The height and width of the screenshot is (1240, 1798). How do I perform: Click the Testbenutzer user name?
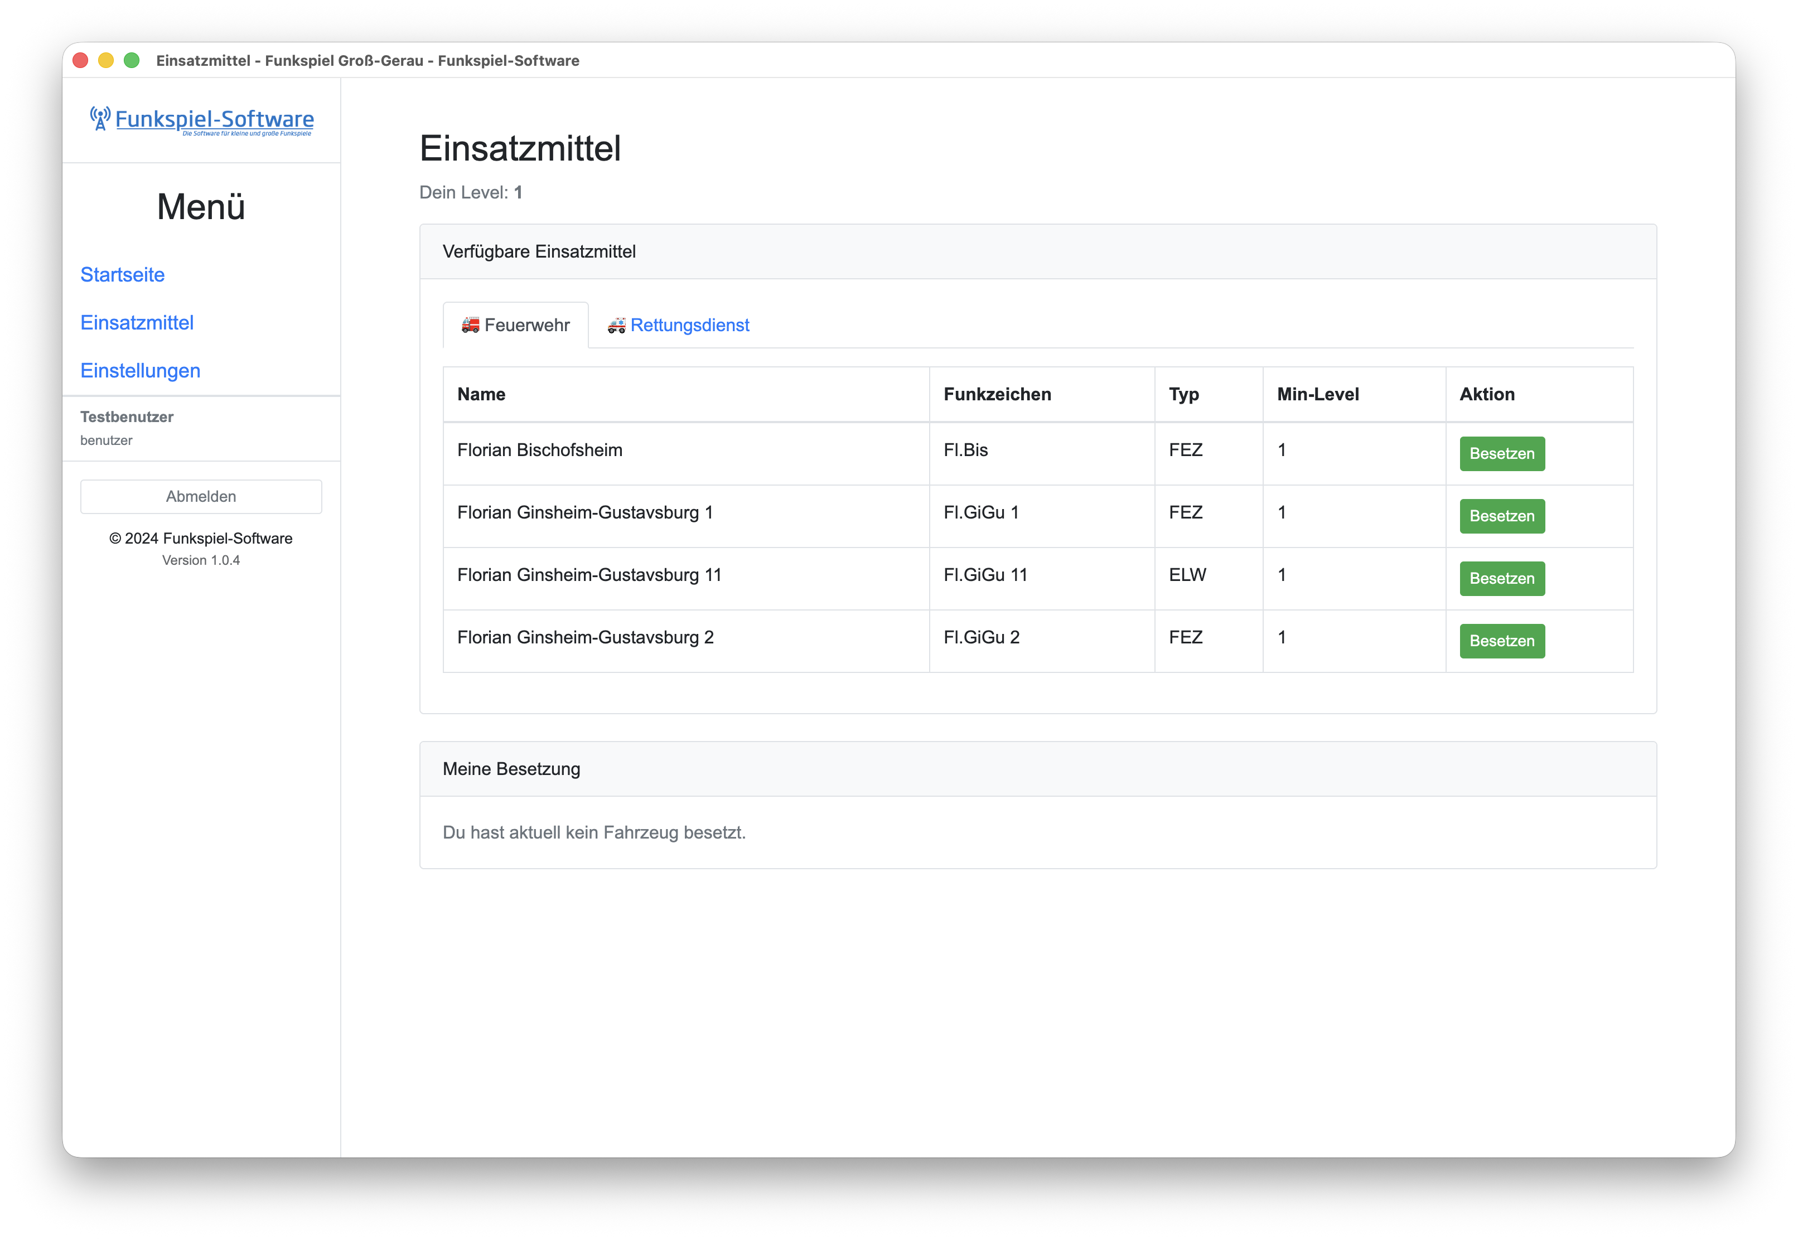tap(127, 416)
